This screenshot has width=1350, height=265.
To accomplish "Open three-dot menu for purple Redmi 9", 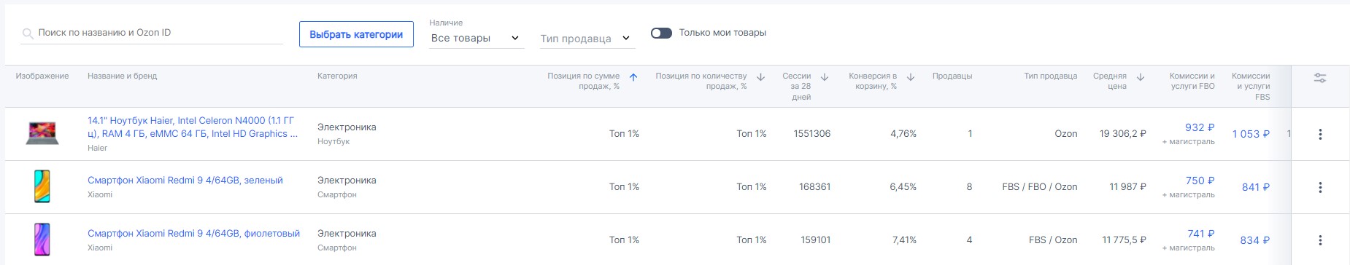I will pos(1320,240).
